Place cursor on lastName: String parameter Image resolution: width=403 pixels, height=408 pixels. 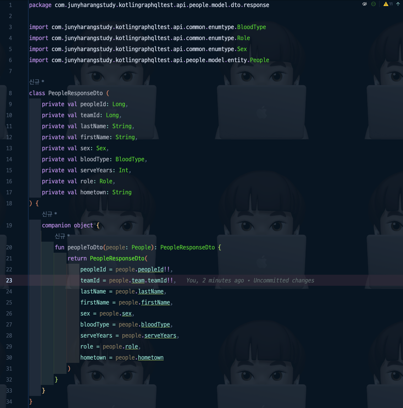click(x=106, y=126)
